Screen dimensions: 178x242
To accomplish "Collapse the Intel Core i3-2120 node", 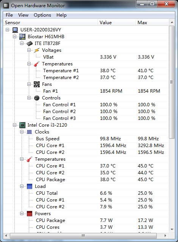I will [14, 125].
